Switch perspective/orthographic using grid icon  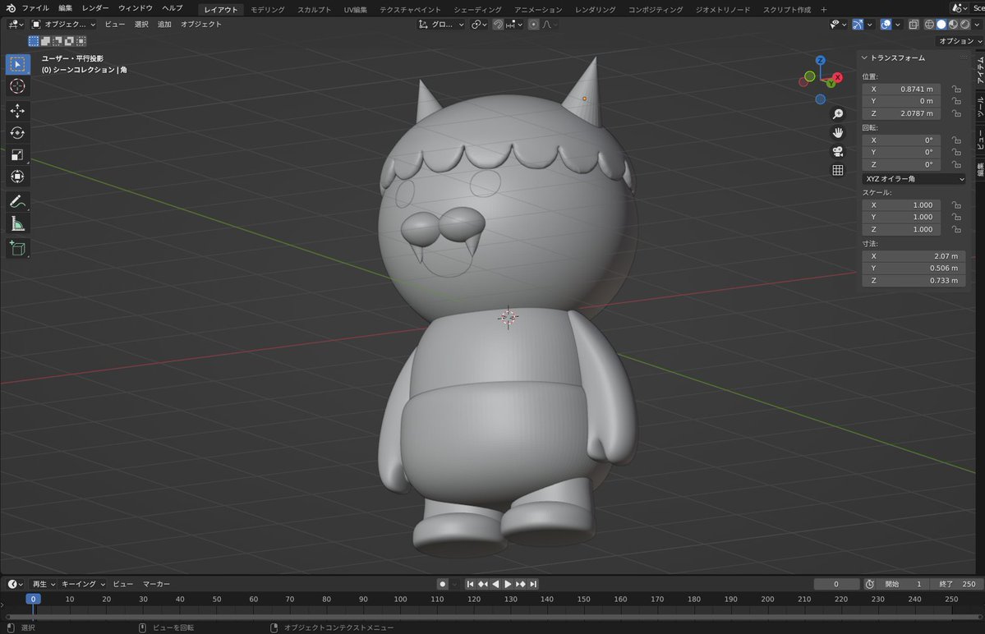coord(837,170)
